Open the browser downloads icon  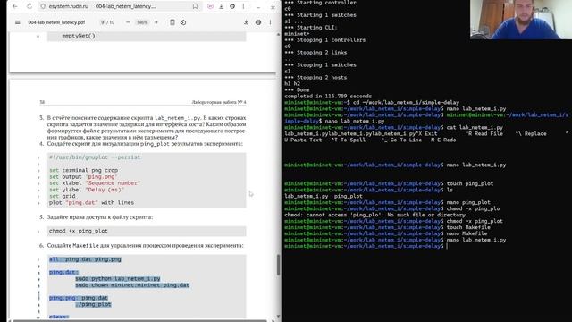(x=221, y=6)
